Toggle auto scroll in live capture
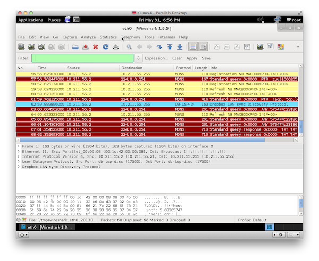This screenshot has width=319, height=261. (x=203, y=47)
